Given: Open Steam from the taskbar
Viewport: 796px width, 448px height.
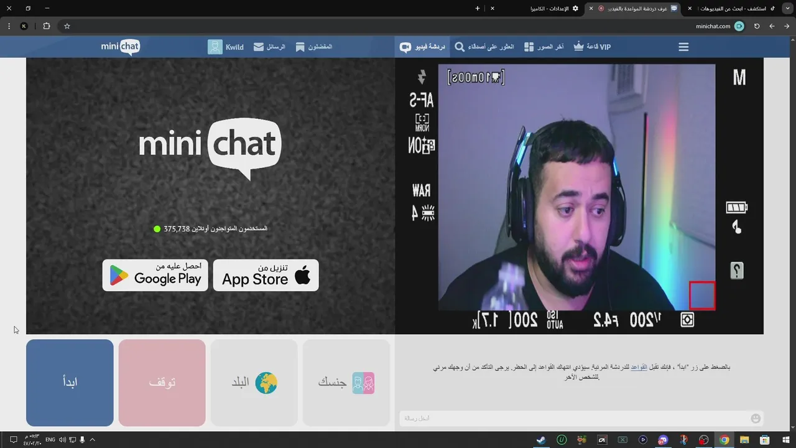Looking at the screenshot, I should 541,440.
